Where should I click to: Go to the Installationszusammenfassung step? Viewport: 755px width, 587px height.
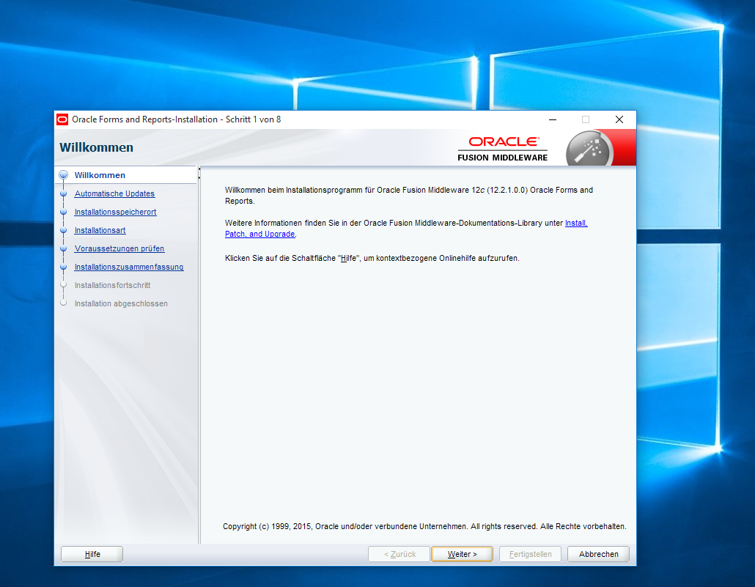129,267
